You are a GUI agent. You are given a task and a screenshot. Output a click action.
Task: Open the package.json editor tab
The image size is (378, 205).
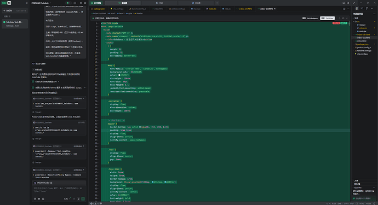[x=98, y=9]
